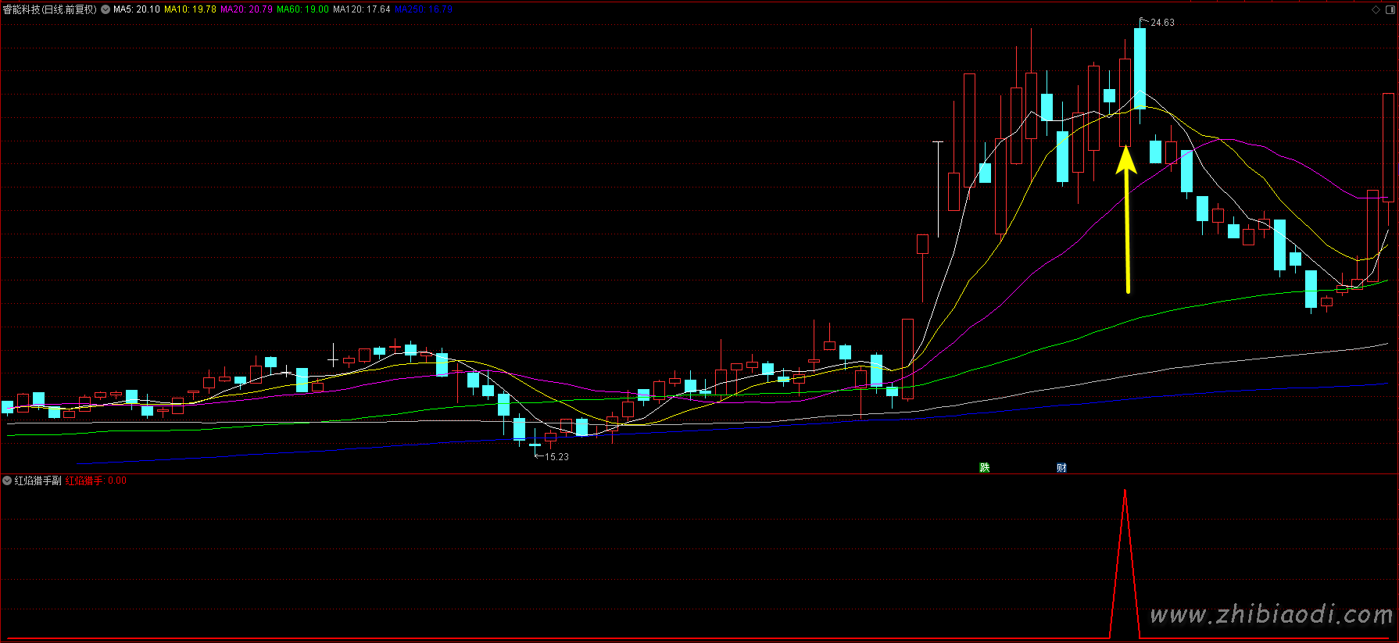Click the red signal spike peak
1399x643 pixels.
pyautogui.click(x=1125, y=492)
